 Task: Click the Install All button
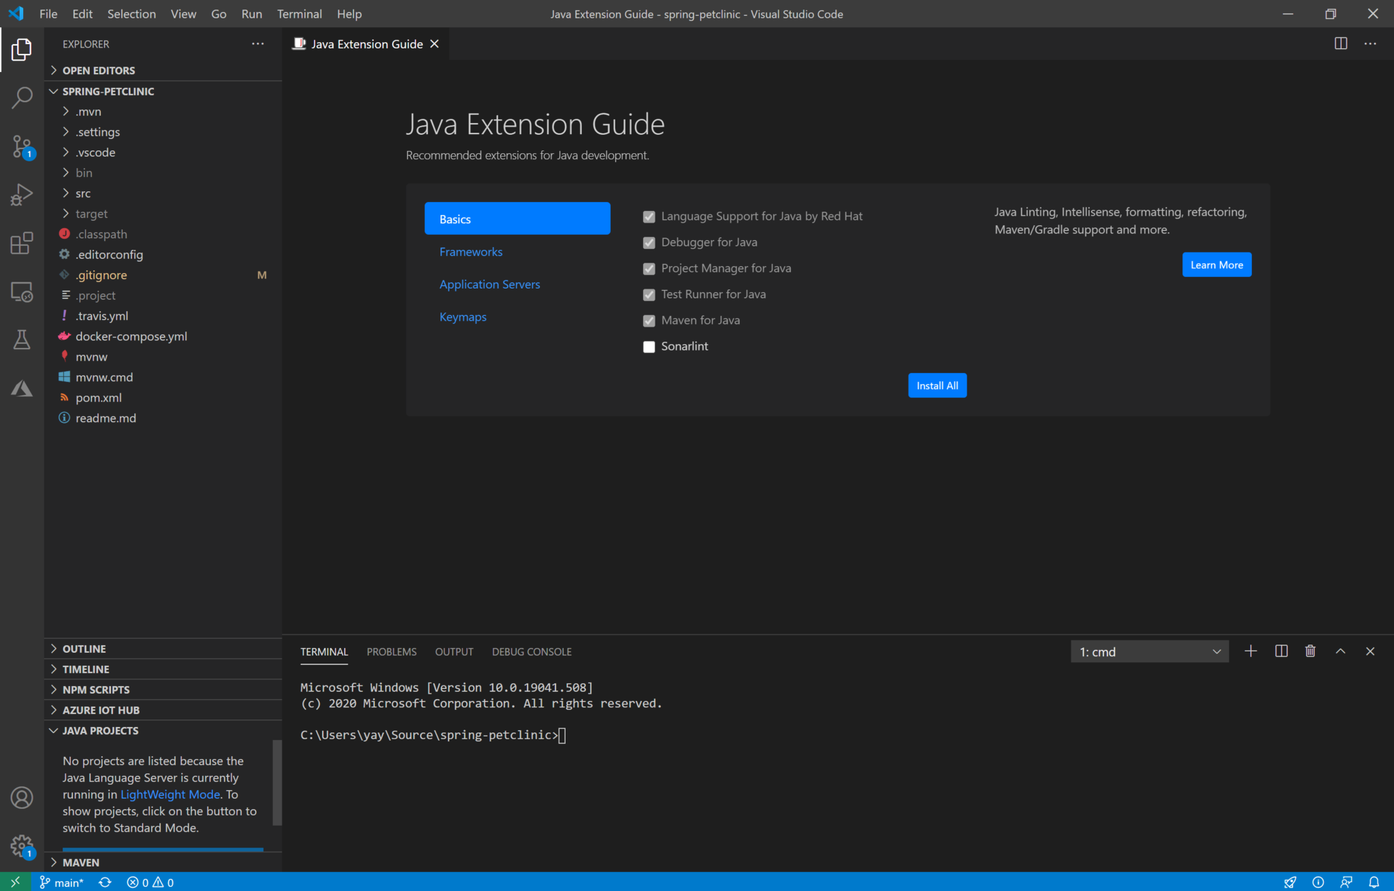937,385
